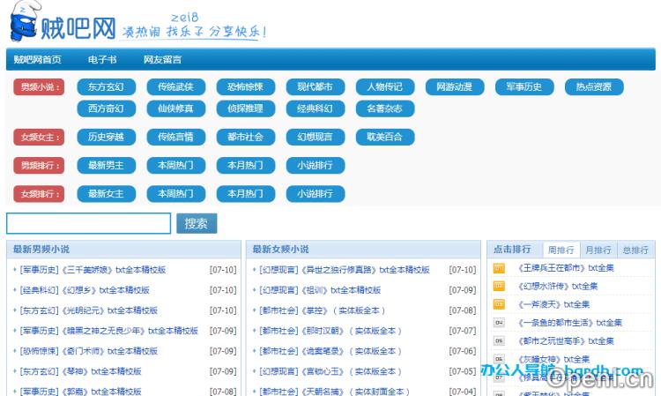This screenshot has width=661, height=396.
Task: Select the 西方奇幻 category
Action: 107,108
